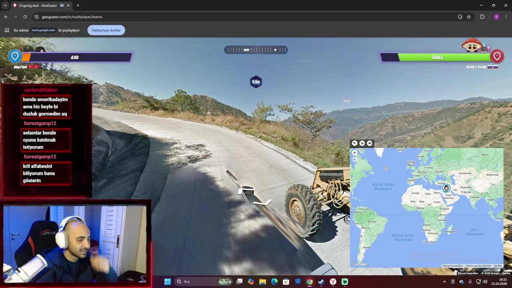Click chat message 'kril alfabesini biliyorum bana gösterin'
The height and width of the screenshot is (288, 512).
(46, 173)
